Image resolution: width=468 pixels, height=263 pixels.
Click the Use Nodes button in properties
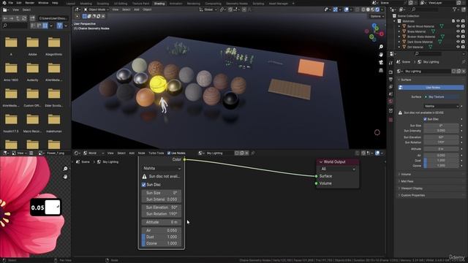pos(431,88)
